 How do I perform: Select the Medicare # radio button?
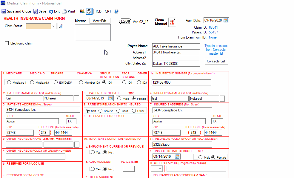coord(9,82)
